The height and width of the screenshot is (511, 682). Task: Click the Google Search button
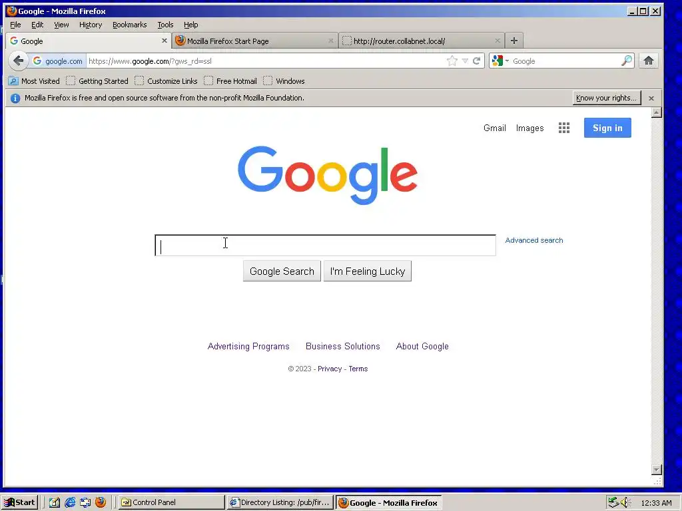tap(282, 271)
